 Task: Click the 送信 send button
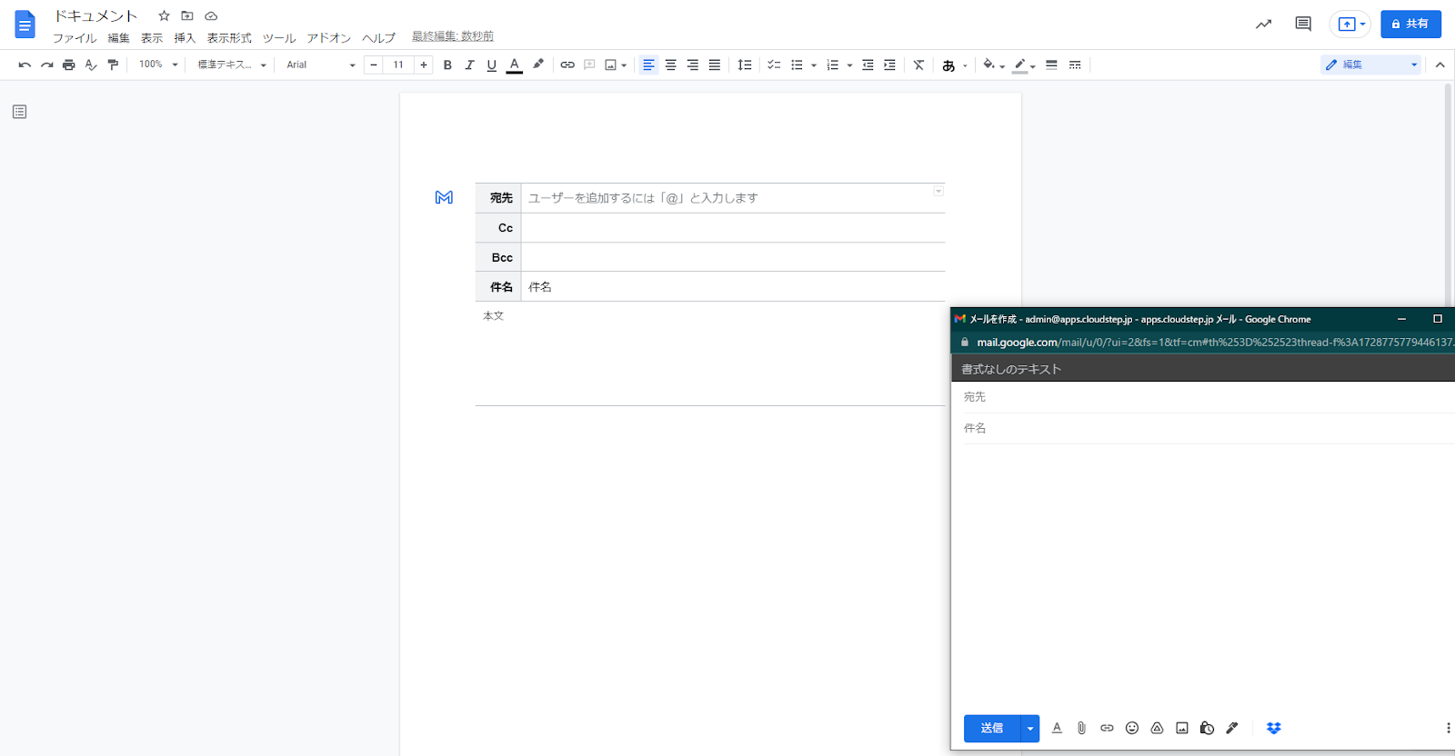click(992, 728)
